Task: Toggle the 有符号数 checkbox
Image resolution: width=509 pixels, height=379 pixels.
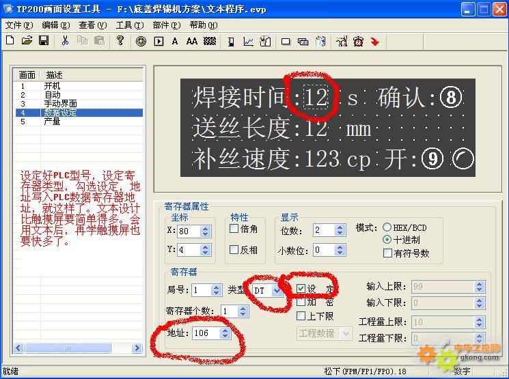Action: [387, 253]
